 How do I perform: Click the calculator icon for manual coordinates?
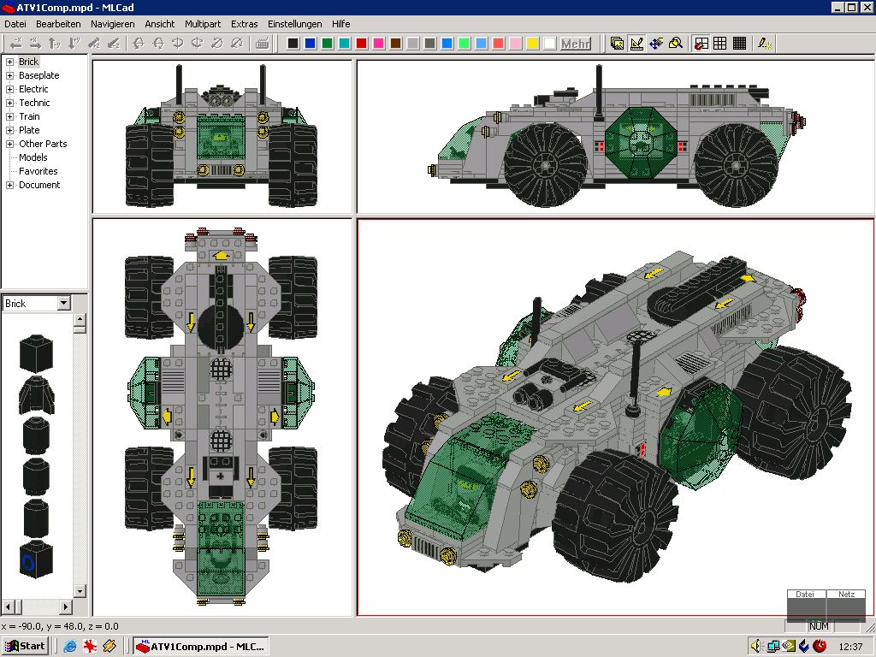[263, 43]
